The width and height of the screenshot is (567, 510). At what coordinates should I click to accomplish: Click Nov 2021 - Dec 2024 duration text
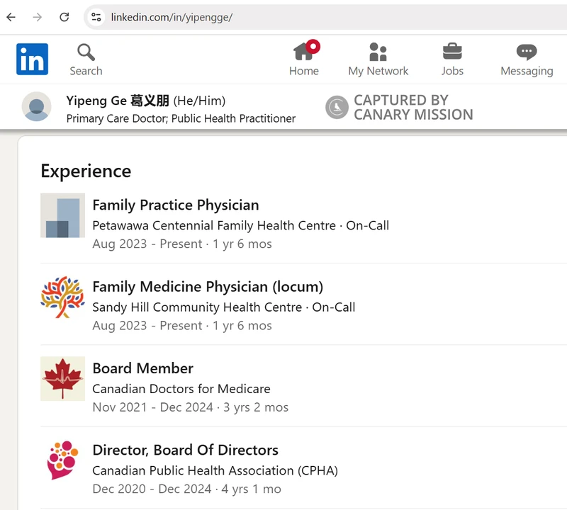coord(191,407)
